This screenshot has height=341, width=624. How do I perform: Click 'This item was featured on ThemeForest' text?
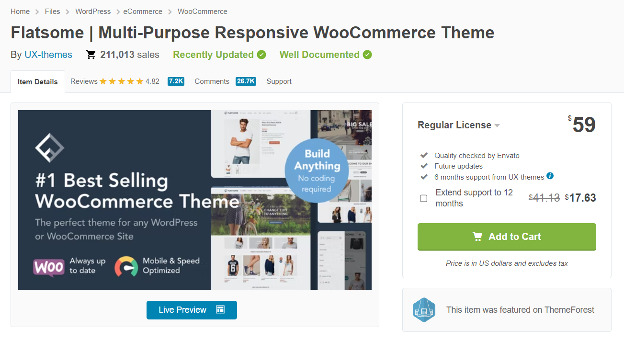(x=520, y=310)
